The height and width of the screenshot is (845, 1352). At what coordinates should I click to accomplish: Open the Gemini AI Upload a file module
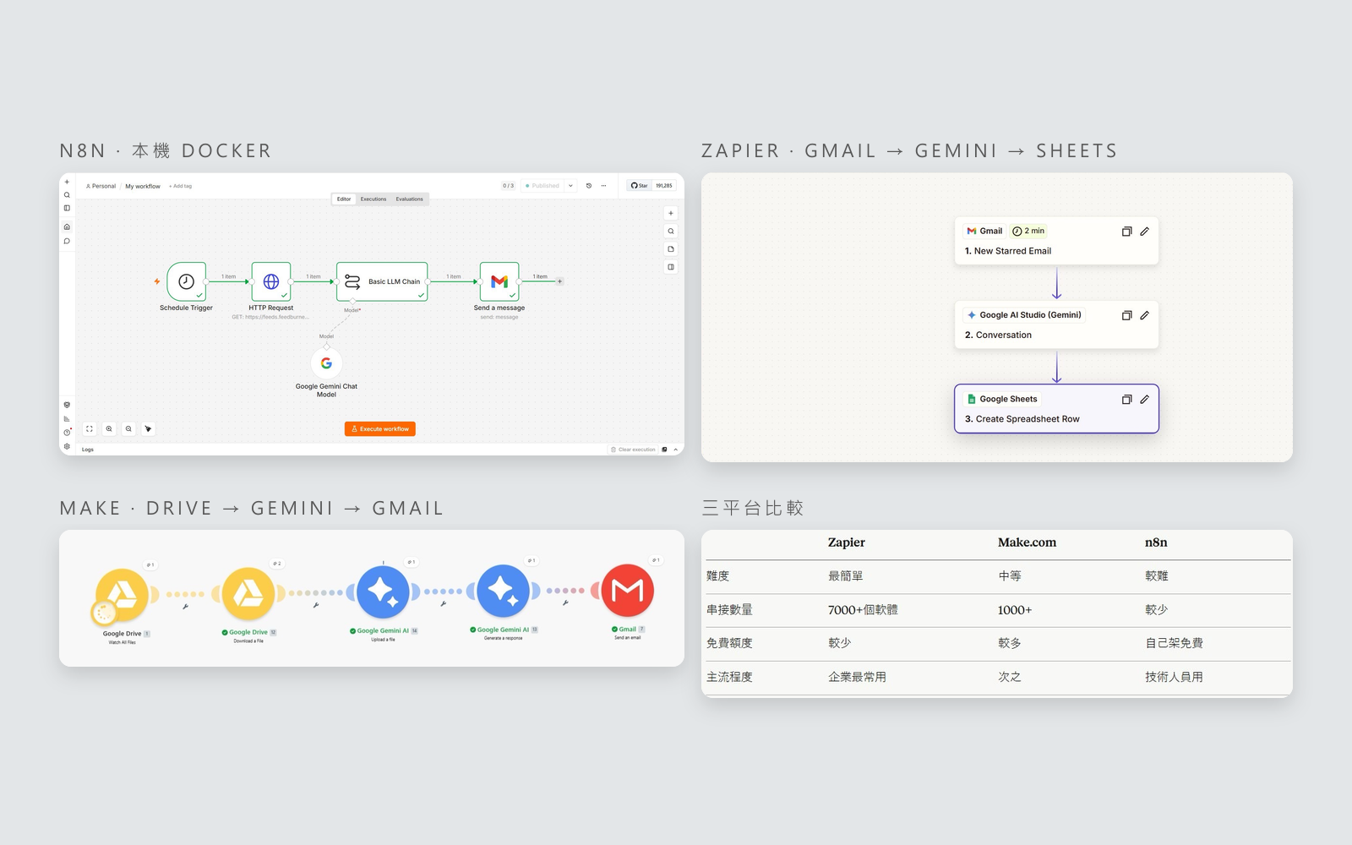tap(384, 591)
